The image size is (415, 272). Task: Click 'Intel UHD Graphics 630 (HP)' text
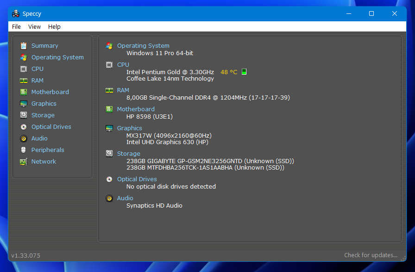(x=167, y=142)
